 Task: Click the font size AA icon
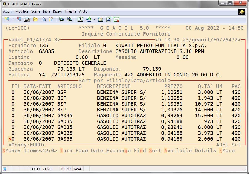[x=89, y=19]
